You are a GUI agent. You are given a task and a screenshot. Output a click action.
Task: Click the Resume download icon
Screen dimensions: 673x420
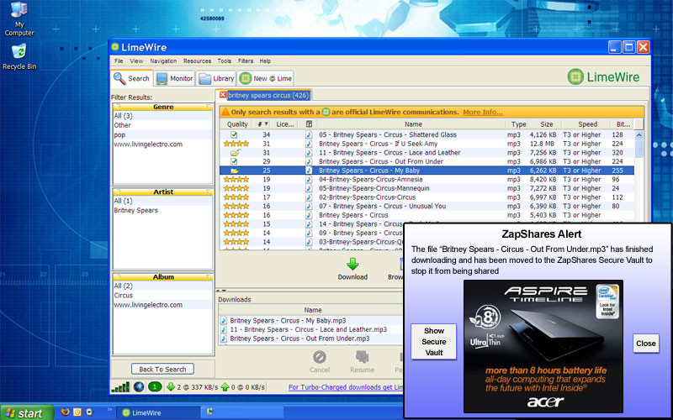pyautogui.click(x=363, y=356)
